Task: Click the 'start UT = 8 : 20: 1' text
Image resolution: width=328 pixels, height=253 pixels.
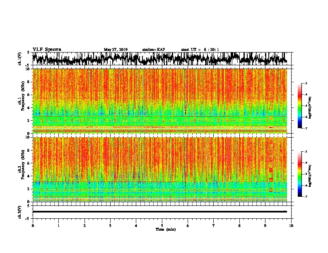Action: [x=200, y=50]
